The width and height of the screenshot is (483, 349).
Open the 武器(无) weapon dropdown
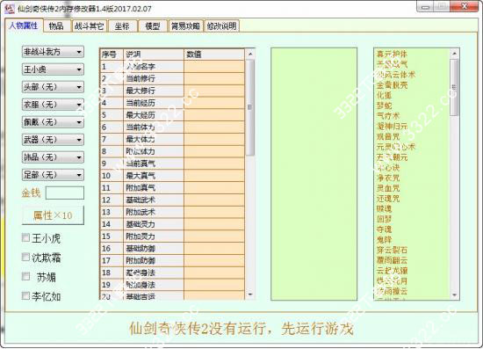click(53, 140)
